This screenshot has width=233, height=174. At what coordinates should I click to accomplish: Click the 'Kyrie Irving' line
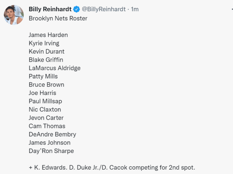[x=44, y=43]
